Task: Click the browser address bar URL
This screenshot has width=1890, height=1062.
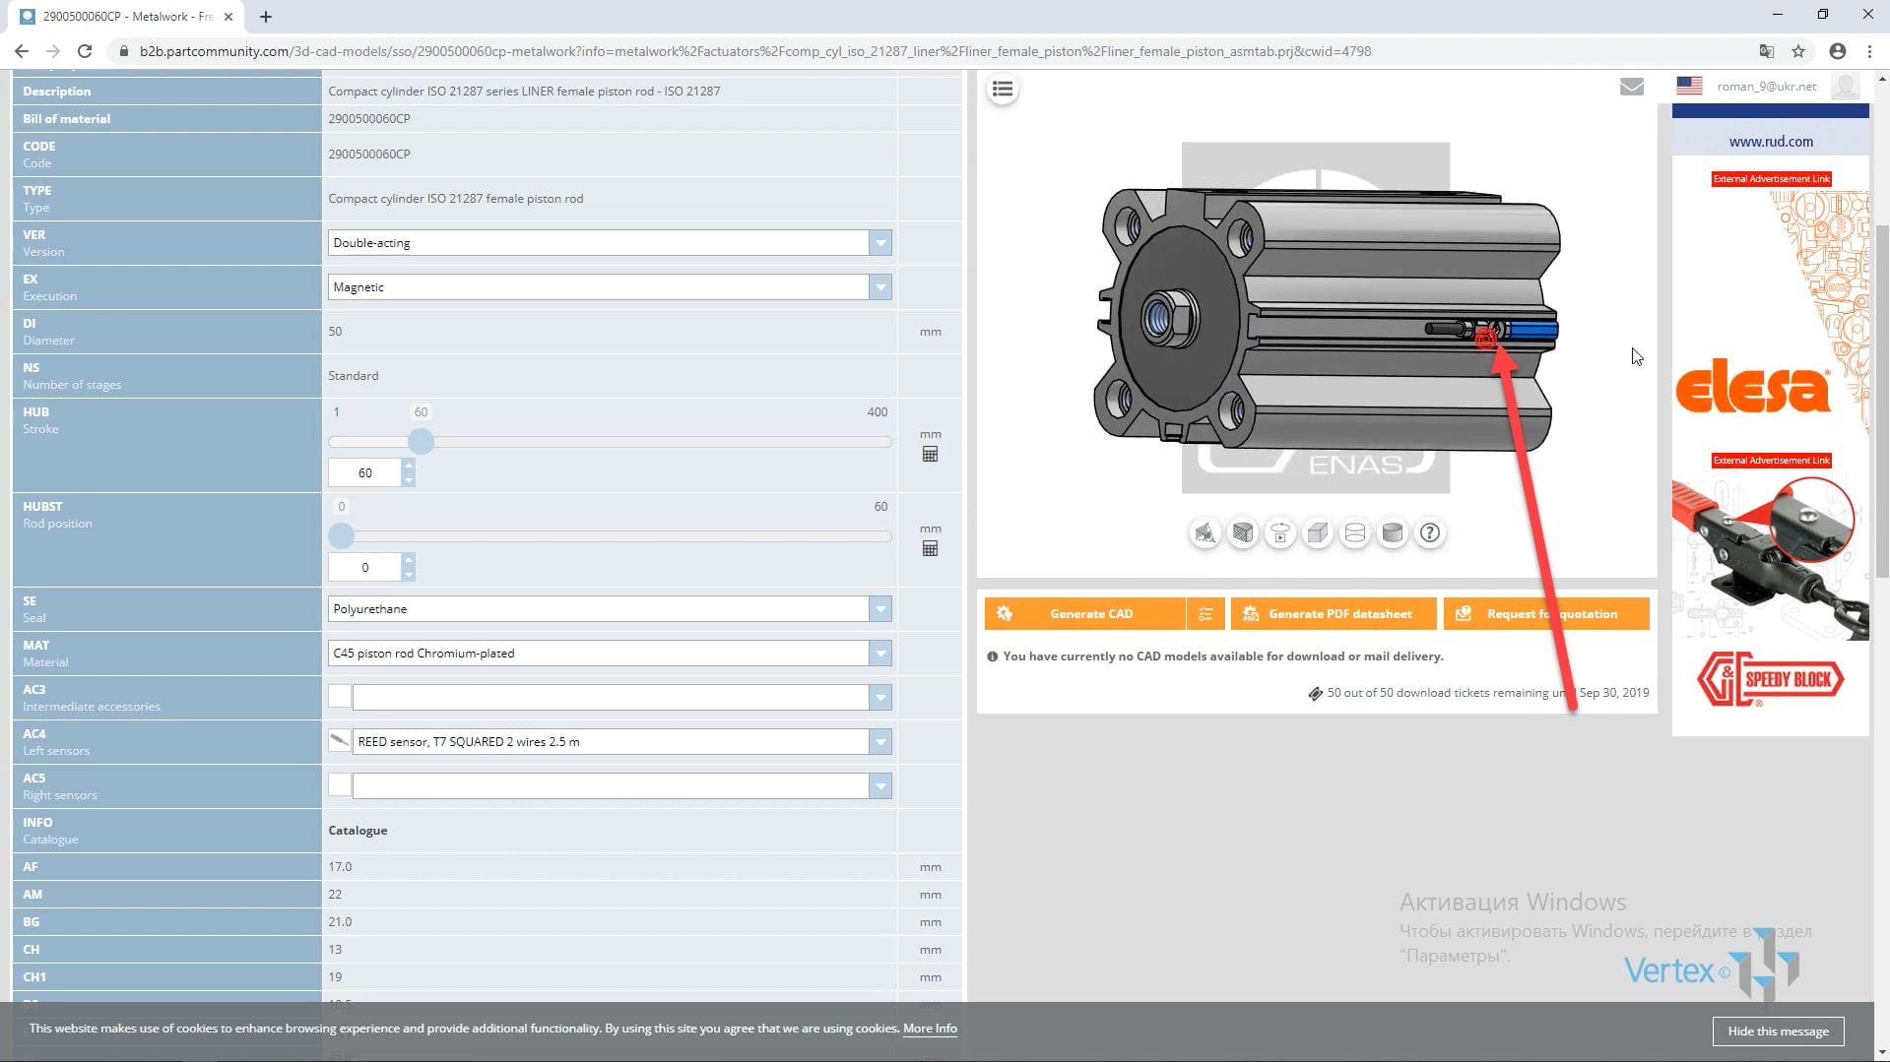Action: click(x=754, y=51)
